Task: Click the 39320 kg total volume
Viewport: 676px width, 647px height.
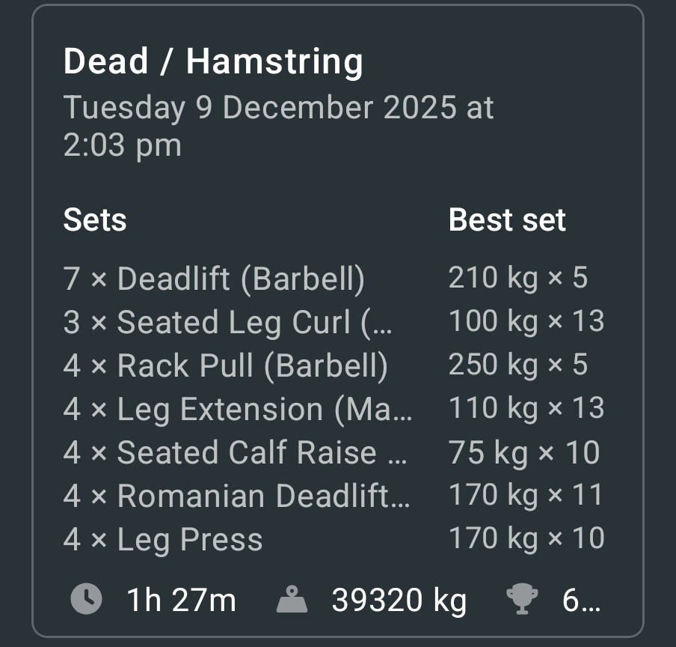Action: (x=399, y=600)
